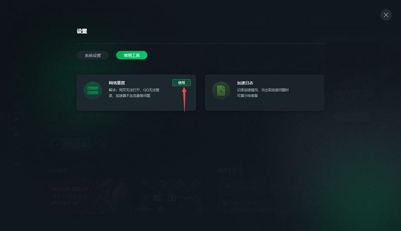
Task: Close the settings overlay with the X
Action: coord(386,15)
